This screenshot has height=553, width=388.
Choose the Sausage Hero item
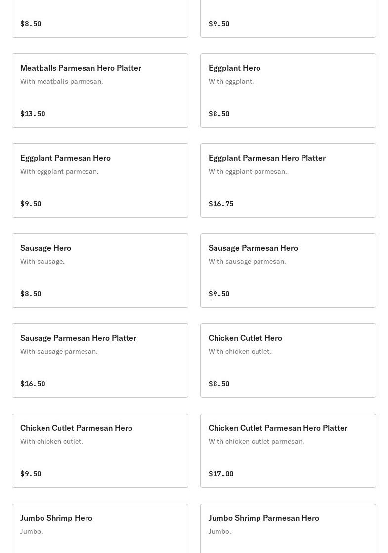pos(100,271)
